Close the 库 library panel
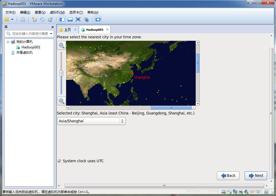This screenshot has width=276, height=196. coord(52,27)
